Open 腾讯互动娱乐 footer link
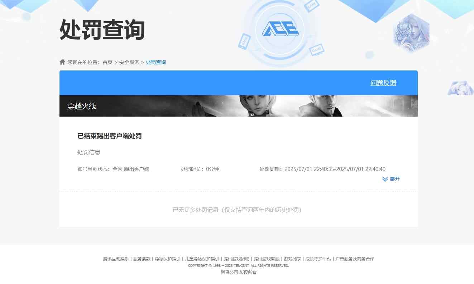Screen dimensions: 474x284 (116, 259)
